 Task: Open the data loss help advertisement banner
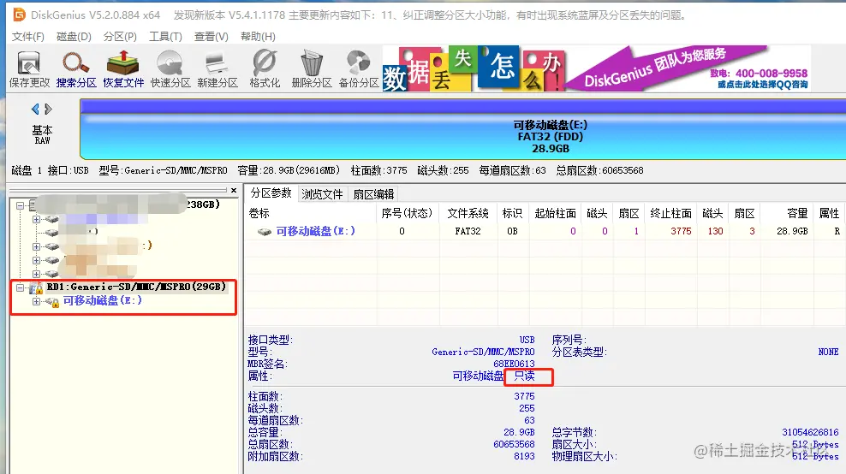596,68
